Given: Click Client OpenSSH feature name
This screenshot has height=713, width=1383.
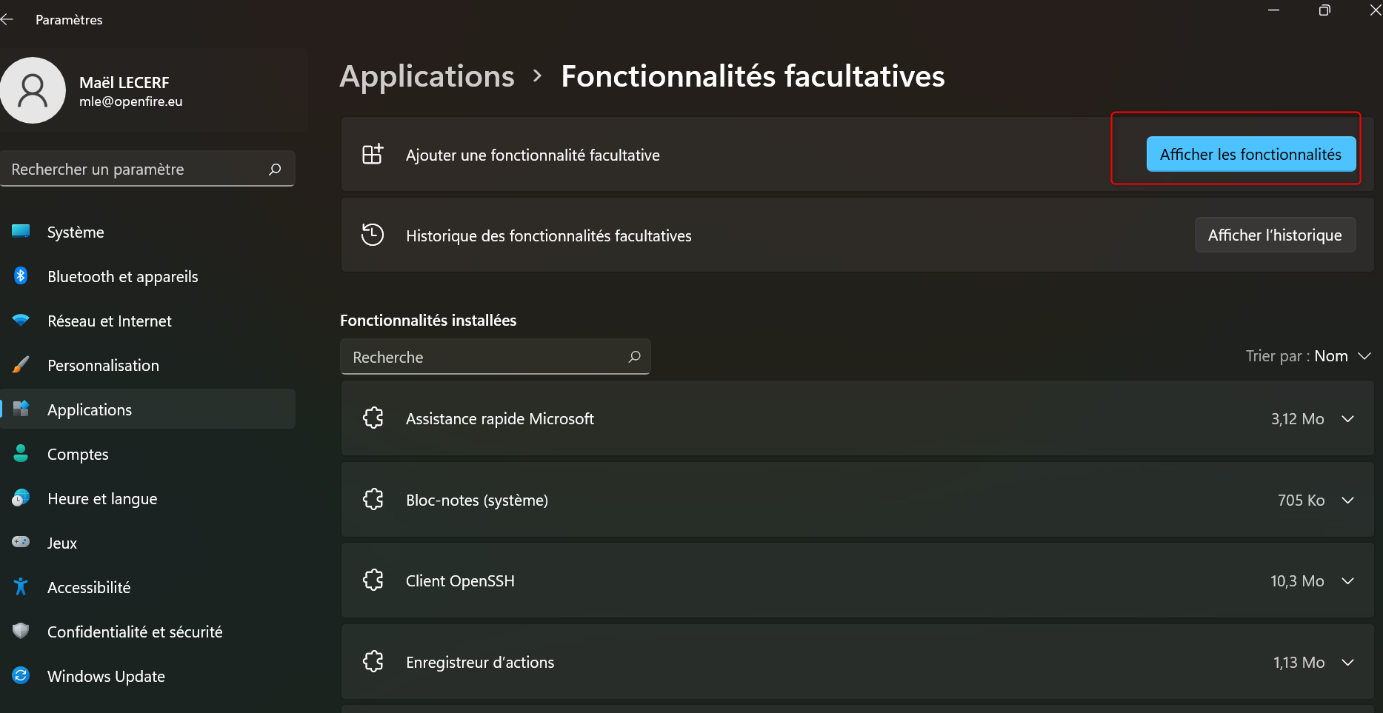Looking at the screenshot, I should pyautogui.click(x=460, y=581).
